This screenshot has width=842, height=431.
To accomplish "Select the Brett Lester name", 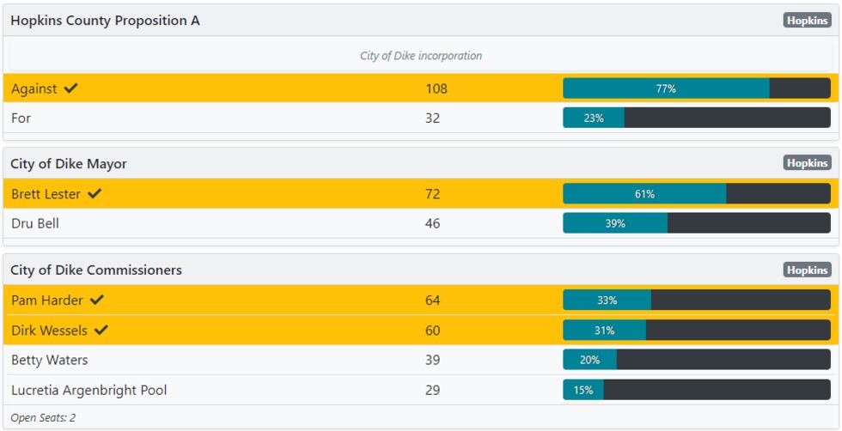I will (x=46, y=194).
